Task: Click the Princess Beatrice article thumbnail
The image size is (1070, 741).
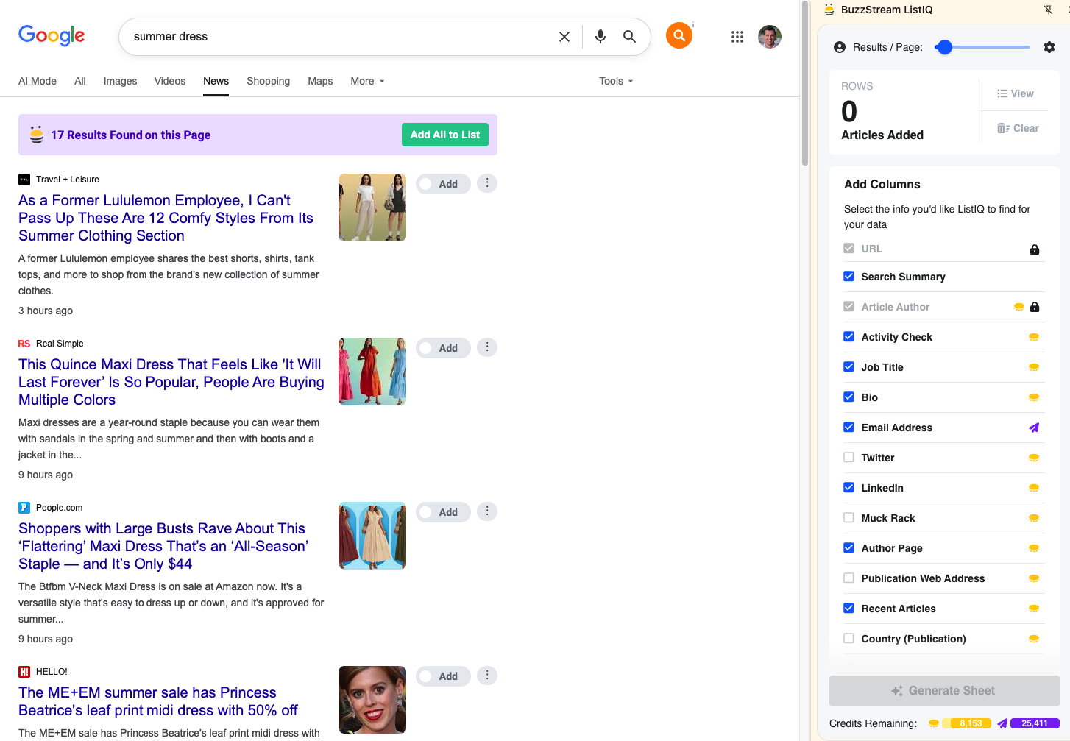Action: point(372,699)
